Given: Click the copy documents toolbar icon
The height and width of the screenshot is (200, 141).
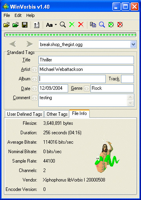Looking at the screenshot, I should [x=93, y=25].
